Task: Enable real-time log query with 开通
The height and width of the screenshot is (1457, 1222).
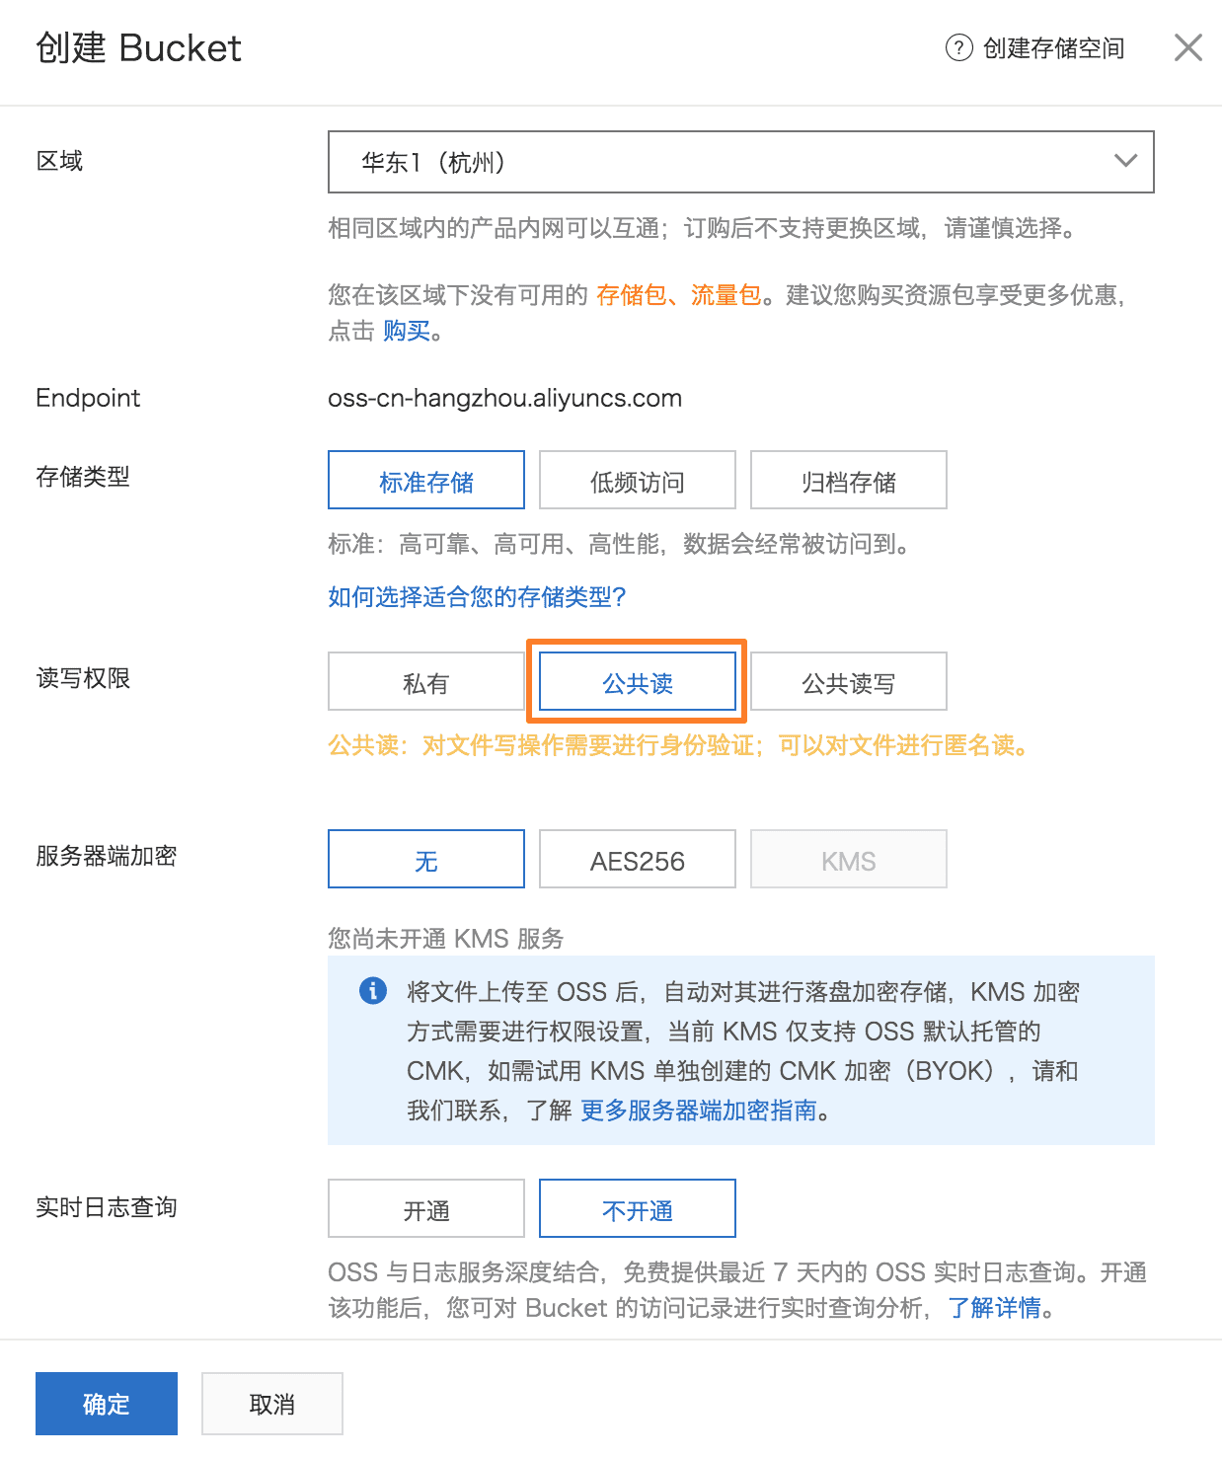Action: [x=426, y=1210]
